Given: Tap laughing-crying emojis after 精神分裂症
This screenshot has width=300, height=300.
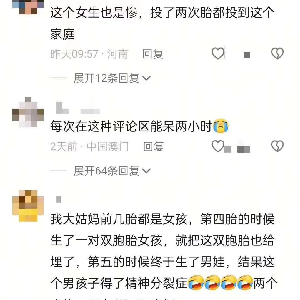Looking at the screenshot, I should point(221,282).
